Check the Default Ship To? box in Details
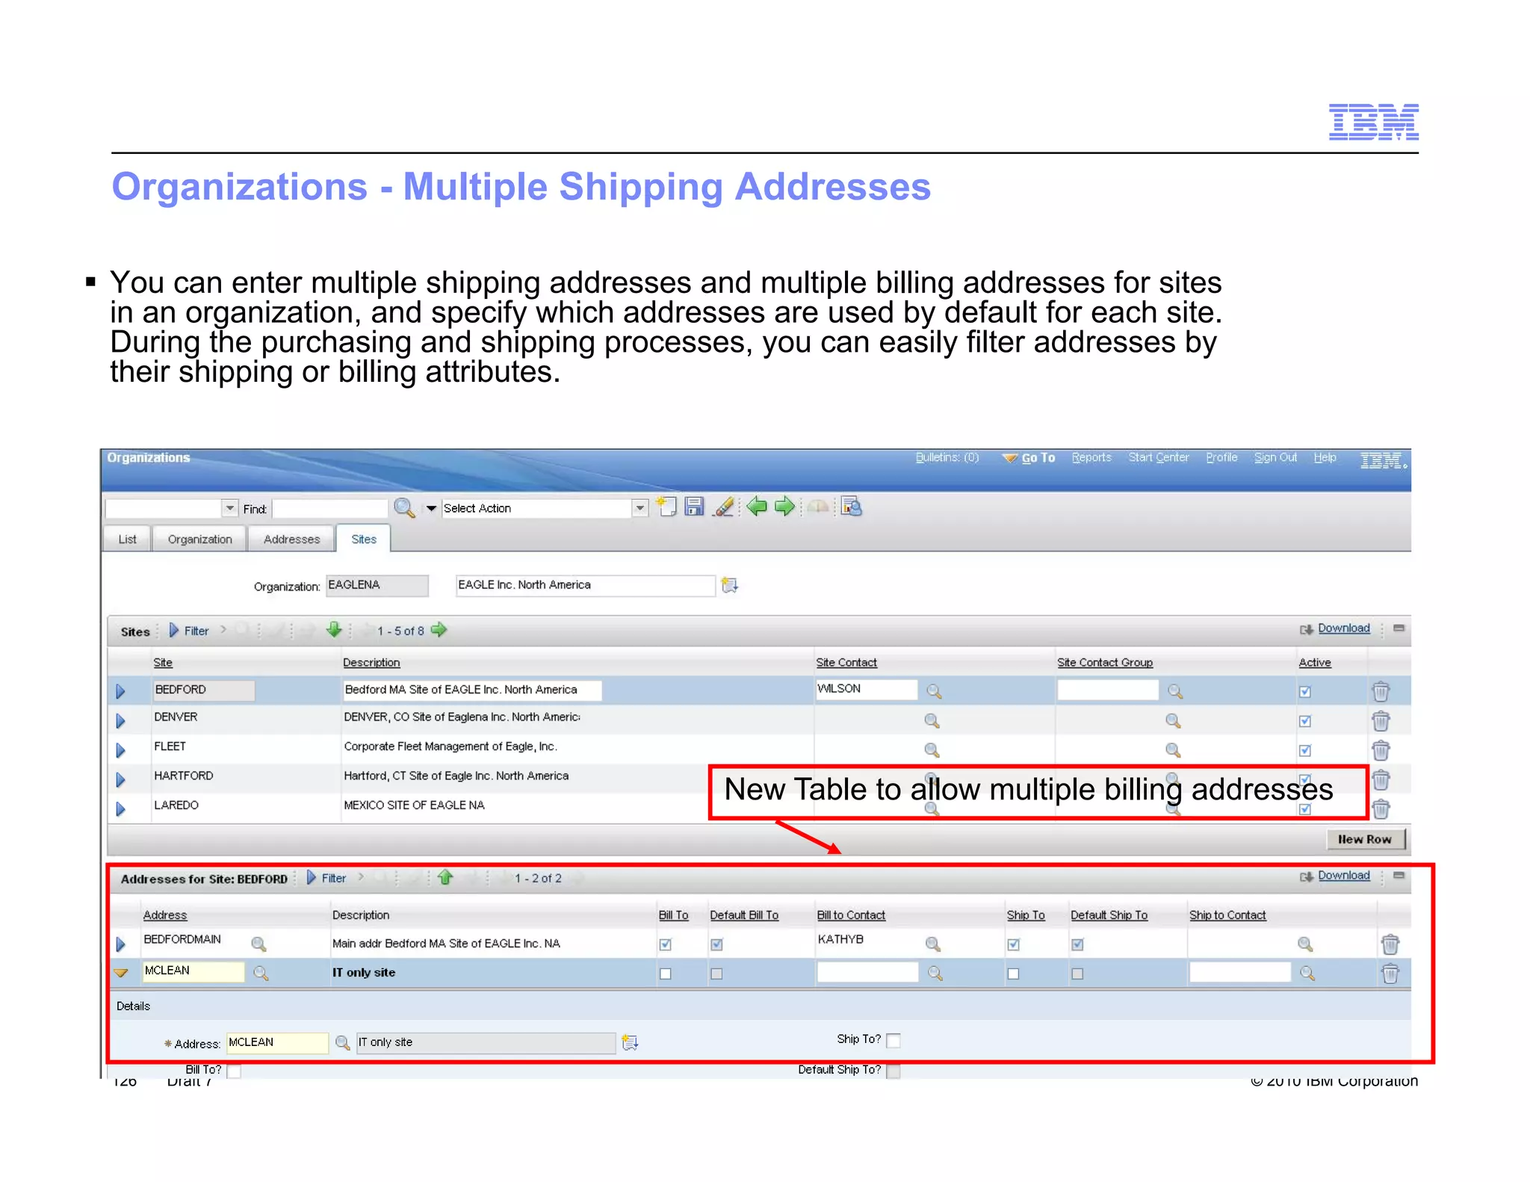Viewport: 1530px width, 1182px height. click(x=893, y=1071)
